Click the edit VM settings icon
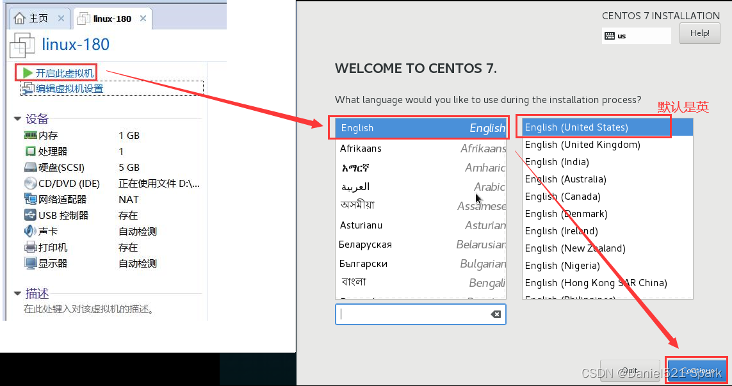Image resolution: width=732 pixels, height=386 pixels. point(28,88)
